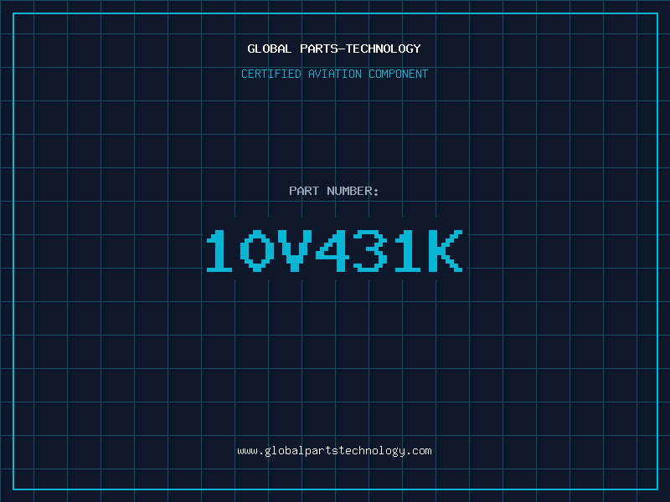This screenshot has width=670, height=502.
Task: Select the CERTIFIED AVIATION COMPONENT subtitle
Action: pyautogui.click(x=334, y=74)
